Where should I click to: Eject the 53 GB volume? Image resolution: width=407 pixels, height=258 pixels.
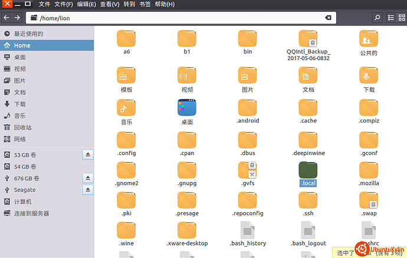88,154
